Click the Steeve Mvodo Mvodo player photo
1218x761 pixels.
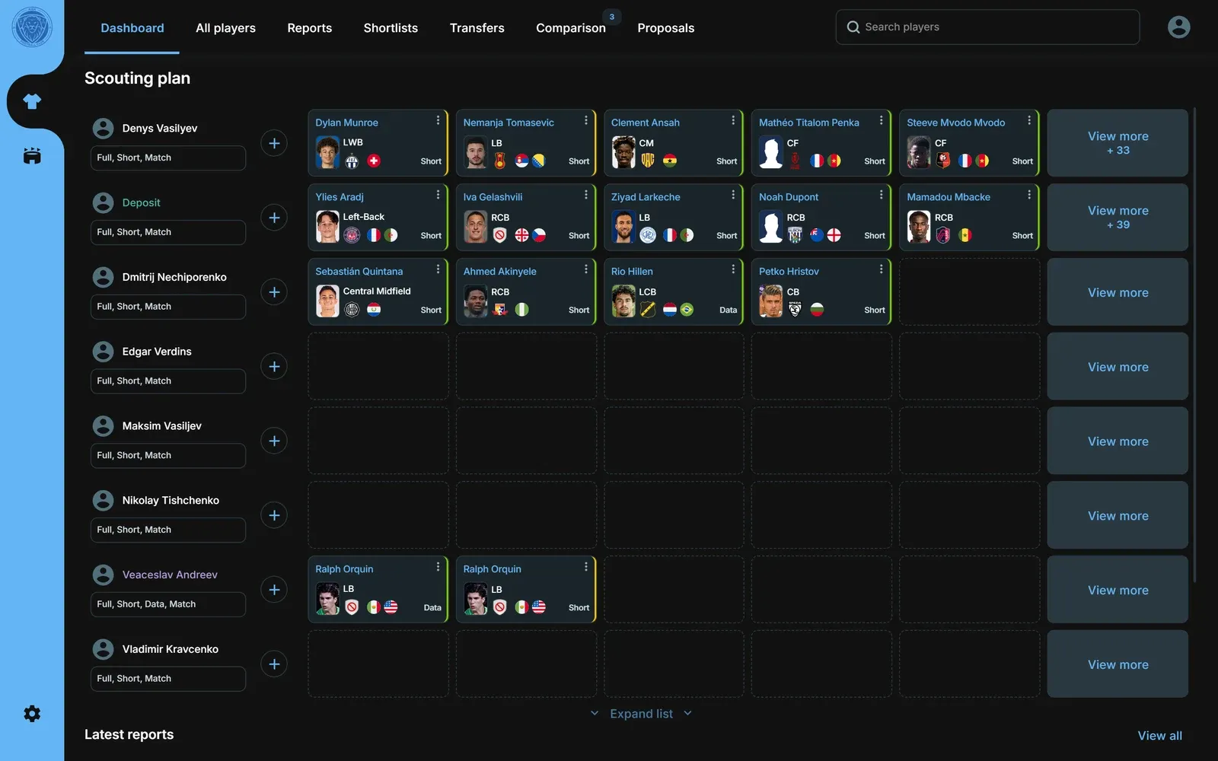pyautogui.click(x=919, y=152)
